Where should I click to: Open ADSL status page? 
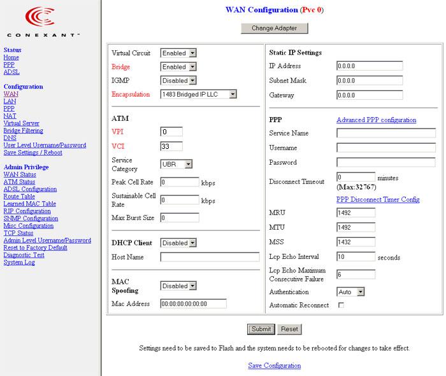pos(11,72)
